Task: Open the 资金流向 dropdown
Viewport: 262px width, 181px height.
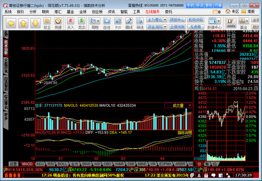Action: click(158, 26)
